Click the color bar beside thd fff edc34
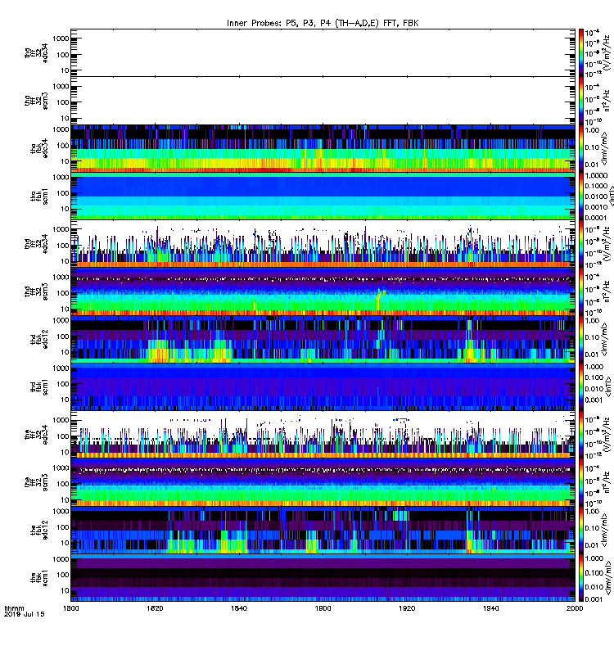 click(581, 243)
